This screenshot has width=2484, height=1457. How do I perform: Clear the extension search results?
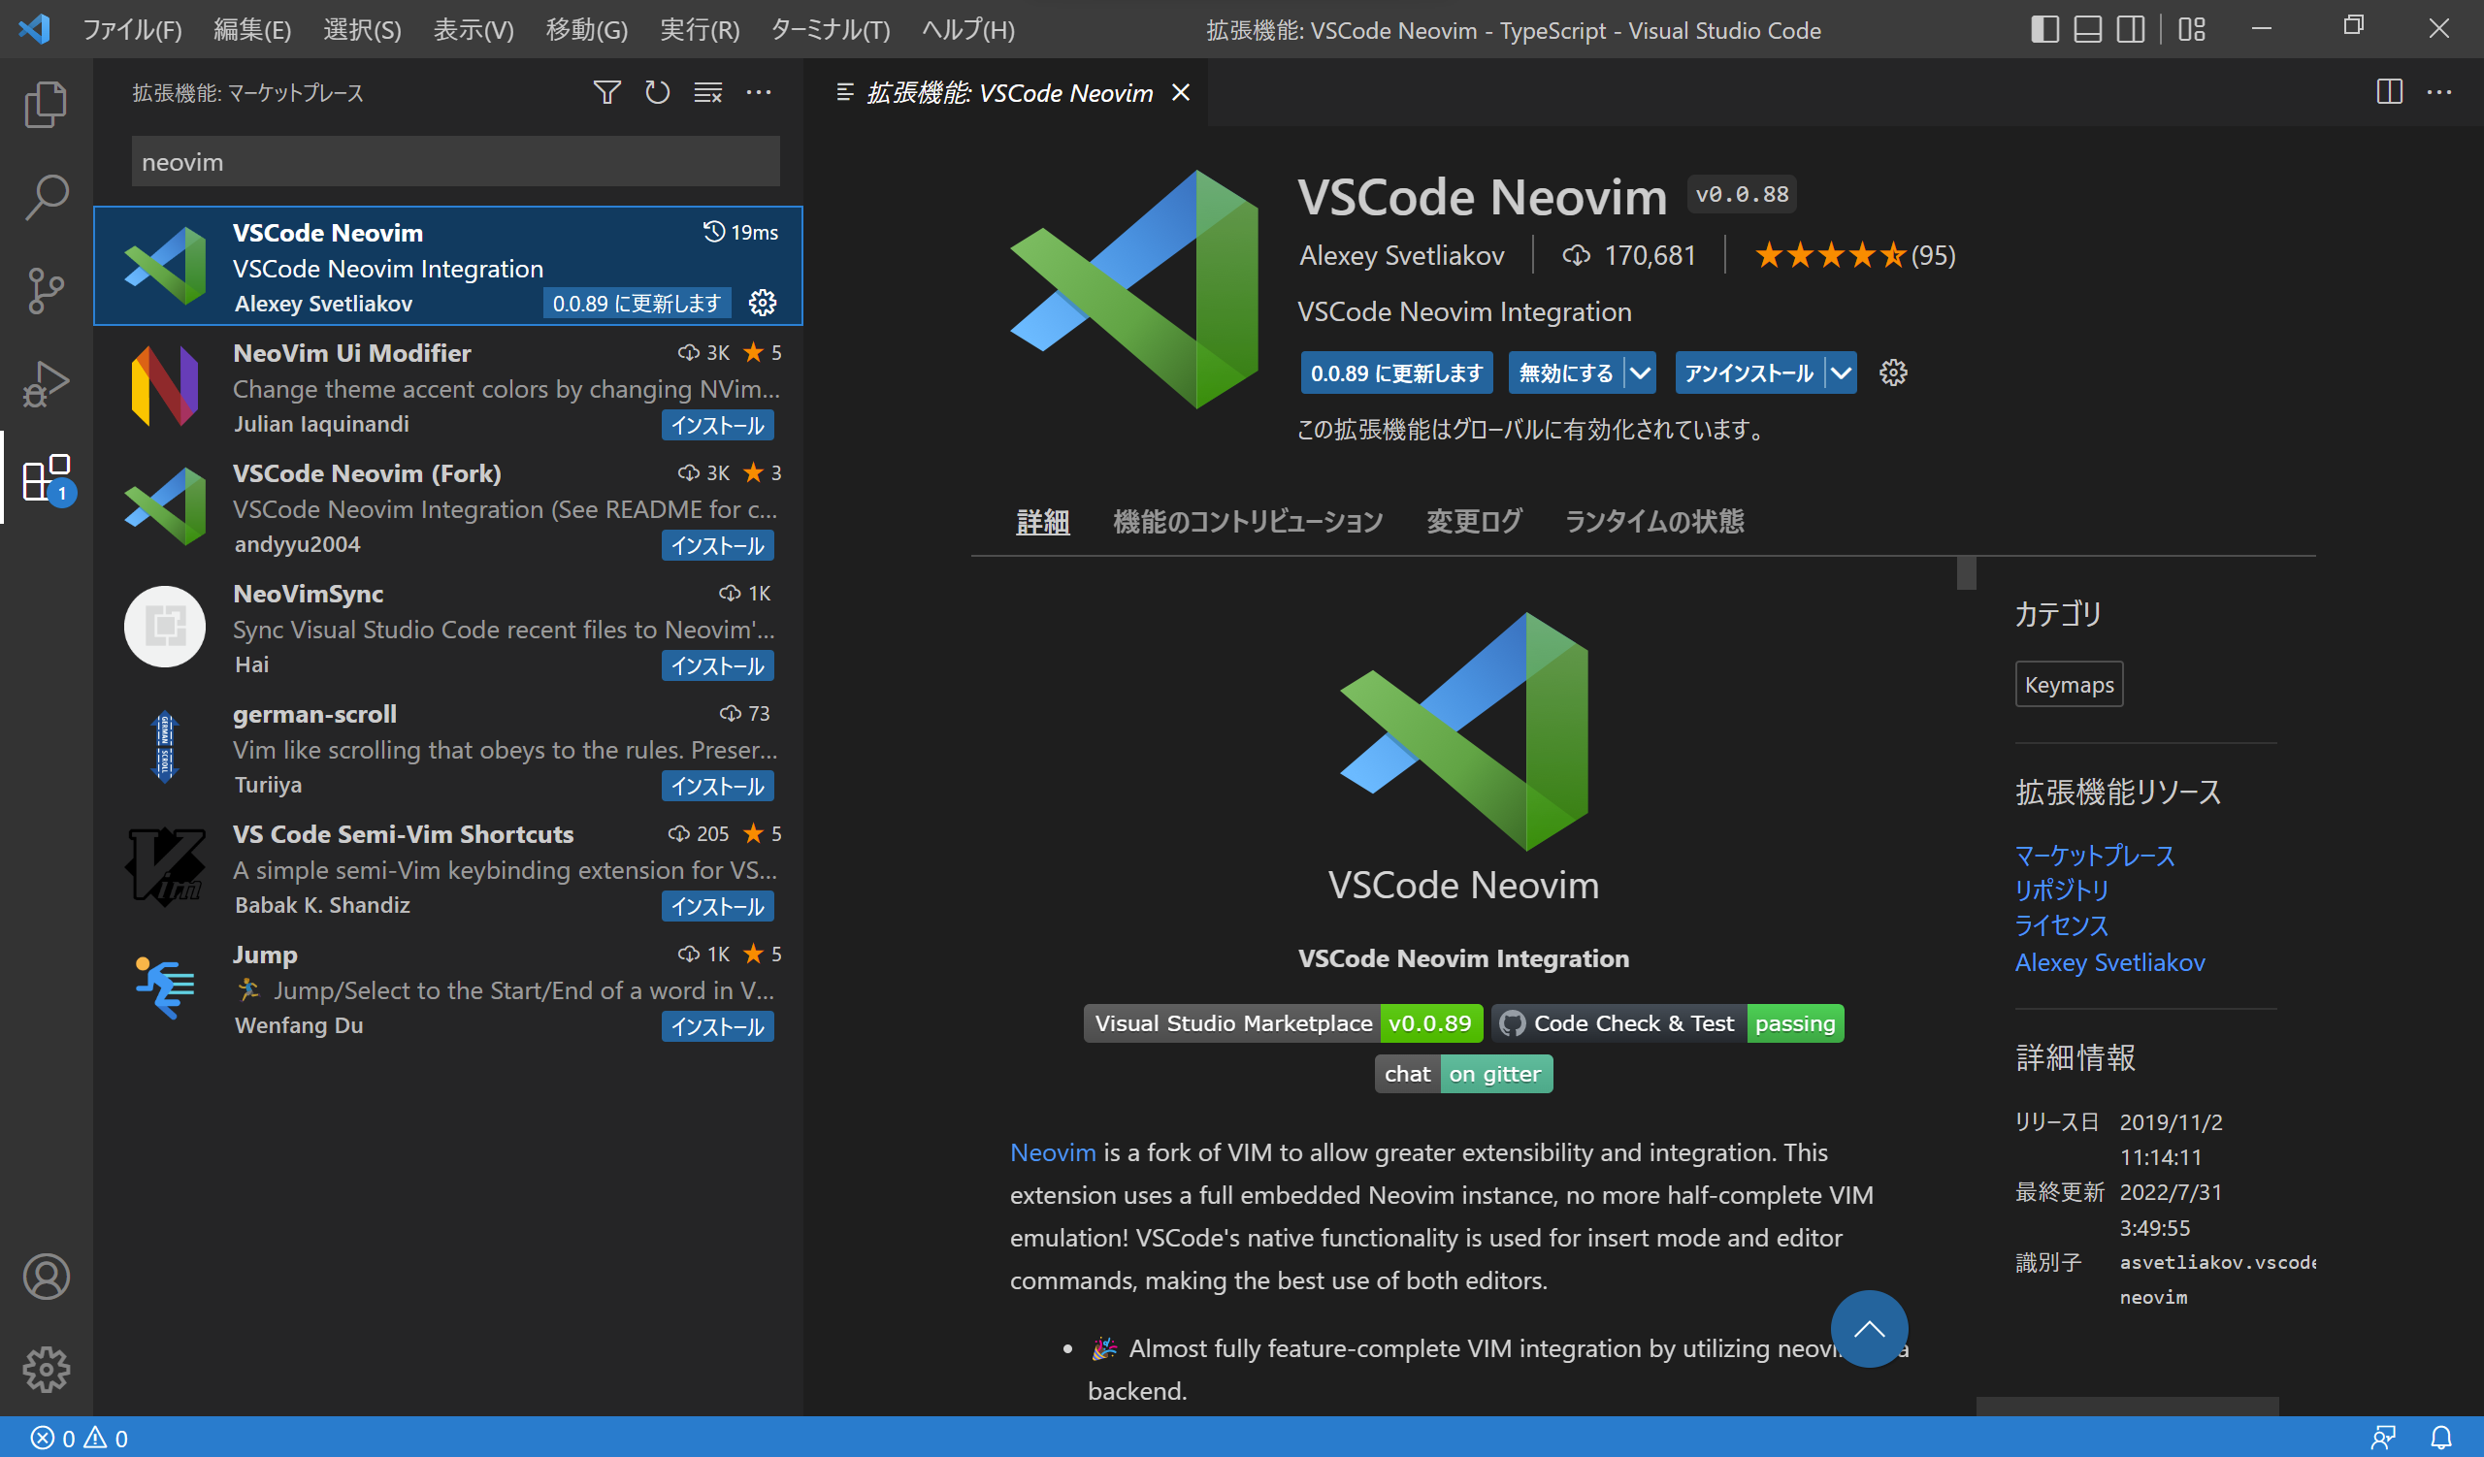coord(706,91)
